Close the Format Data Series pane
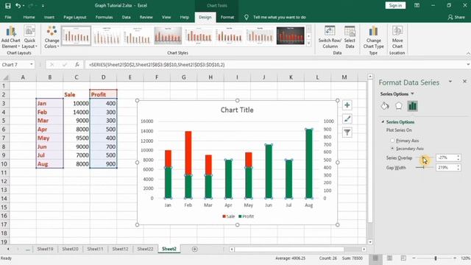This screenshot has width=471, height=265. tap(464, 82)
